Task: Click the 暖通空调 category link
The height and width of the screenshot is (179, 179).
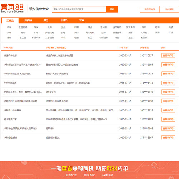Action: [117, 33]
